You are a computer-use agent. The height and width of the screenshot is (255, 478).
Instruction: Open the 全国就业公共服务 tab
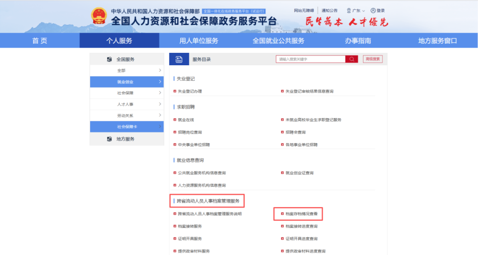(x=278, y=40)
